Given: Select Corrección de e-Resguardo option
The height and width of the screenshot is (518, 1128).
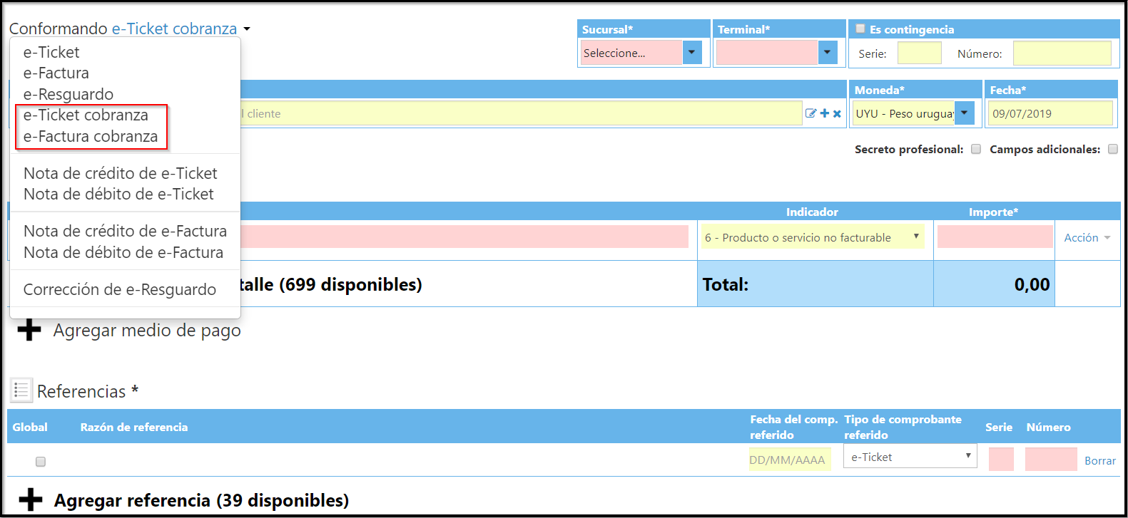Looking at the screenshot, I should pyautogui.click(x=120, y=289).
